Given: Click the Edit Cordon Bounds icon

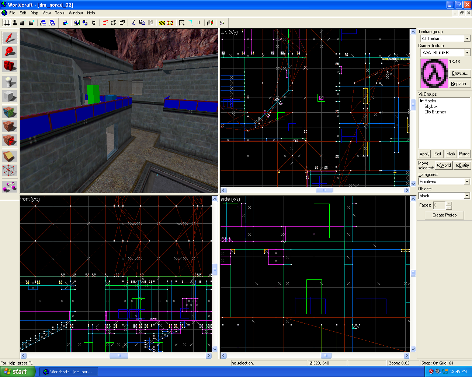Looking at the screenshot, I should pos(170,23).
